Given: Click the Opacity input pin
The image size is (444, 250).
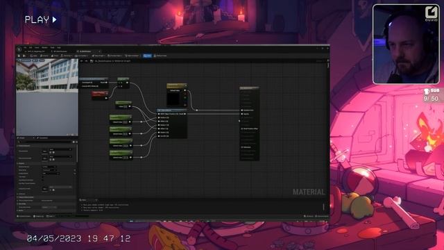Looking at the screenshot, I should coord(242,114).
